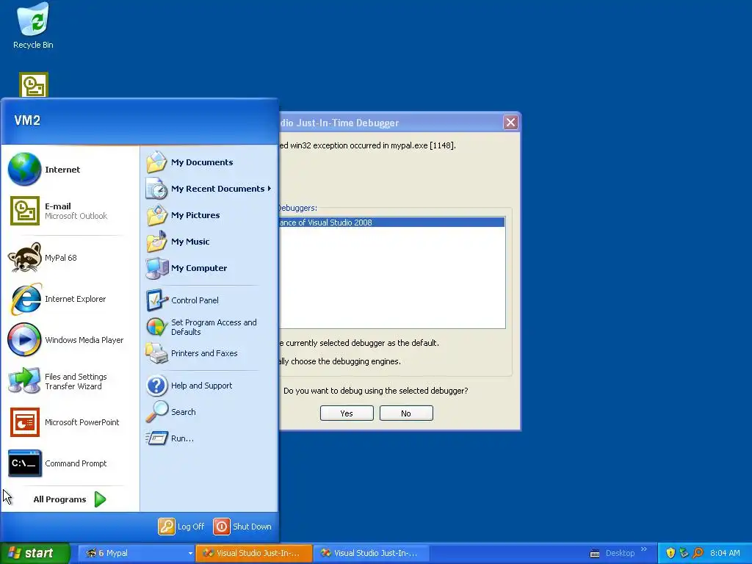Click the Outlook desktop shortcut icon
This screenshot has width=752, height=564.
34,84
